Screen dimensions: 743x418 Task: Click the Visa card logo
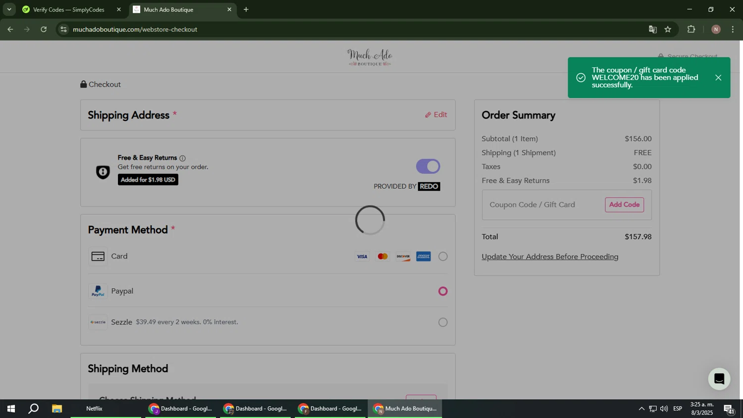click(362, 257)
